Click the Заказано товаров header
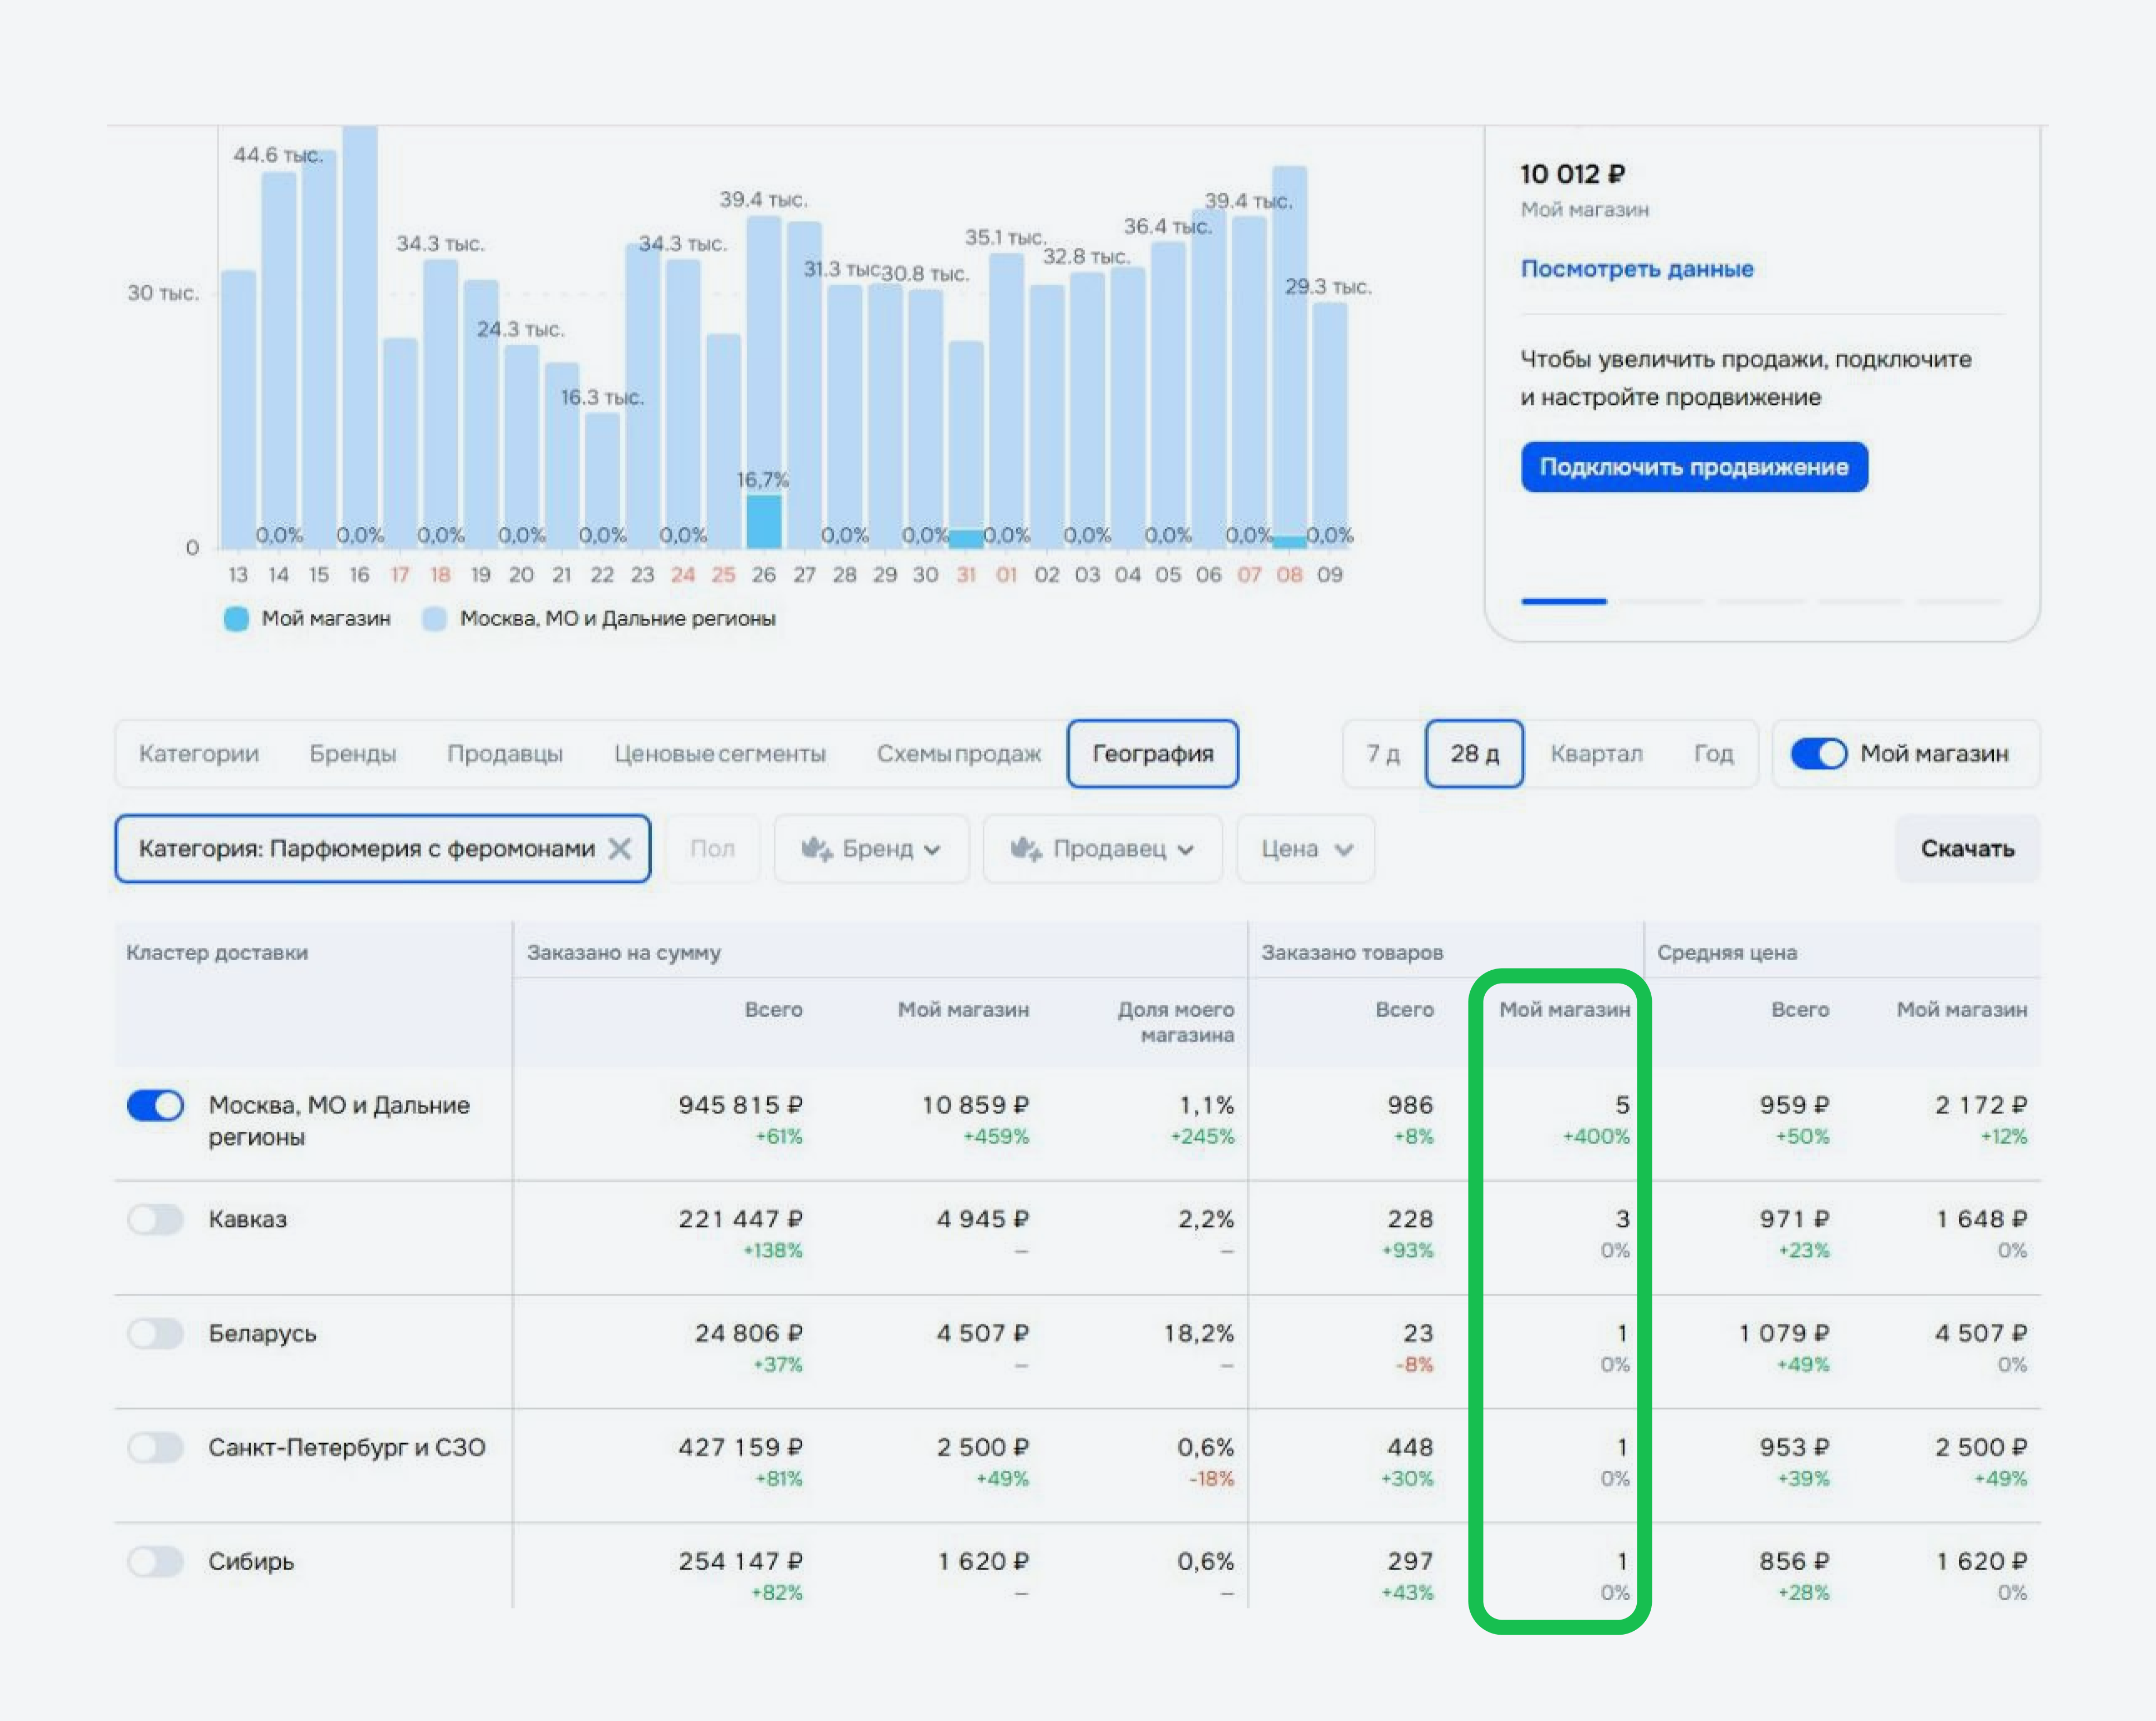This screenshot has height=1721, width=2156. (x=1352, y=953)
